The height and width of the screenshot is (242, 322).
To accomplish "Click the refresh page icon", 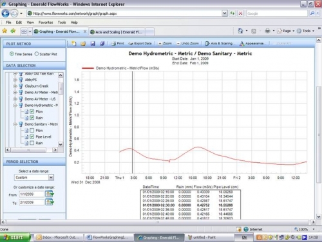I will point(232,14).
